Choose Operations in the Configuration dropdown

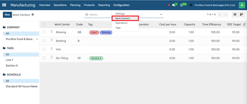click(x=121, y=23)
